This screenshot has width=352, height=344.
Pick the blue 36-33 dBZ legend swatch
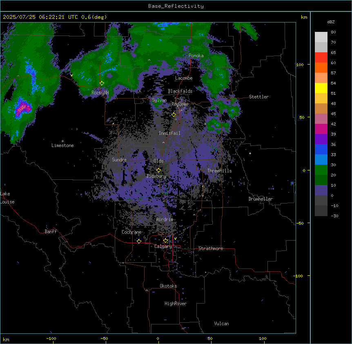tap(321, 149)
